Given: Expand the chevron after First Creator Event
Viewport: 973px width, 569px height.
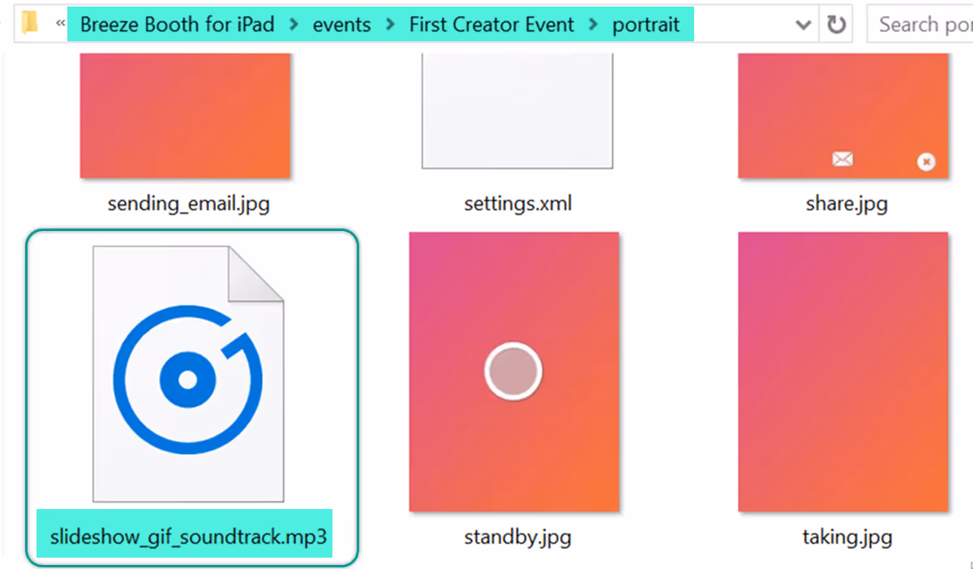Looking at the screenshot, I should (594, 24).
